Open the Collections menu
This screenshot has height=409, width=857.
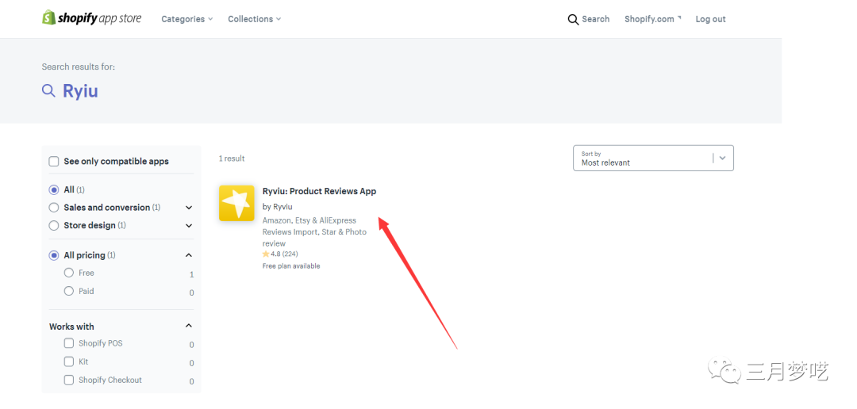click(254, 19)
